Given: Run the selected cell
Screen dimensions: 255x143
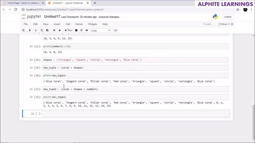Looking at the screenshot, I should click(x=69, y=31).
